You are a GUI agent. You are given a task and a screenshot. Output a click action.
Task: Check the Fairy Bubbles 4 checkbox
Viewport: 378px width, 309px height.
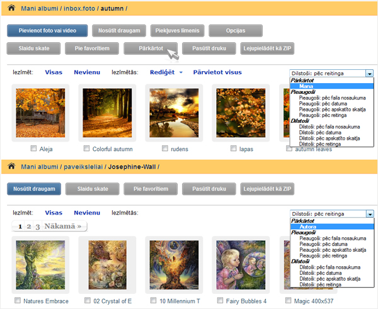[x=220, y=300]
